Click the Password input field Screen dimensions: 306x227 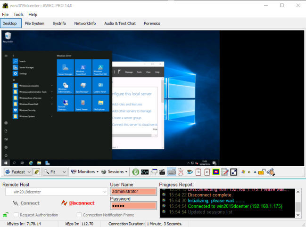133,206
